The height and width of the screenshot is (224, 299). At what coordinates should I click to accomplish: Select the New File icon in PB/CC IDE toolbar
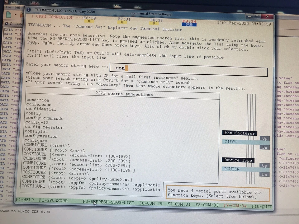(8, 14)
